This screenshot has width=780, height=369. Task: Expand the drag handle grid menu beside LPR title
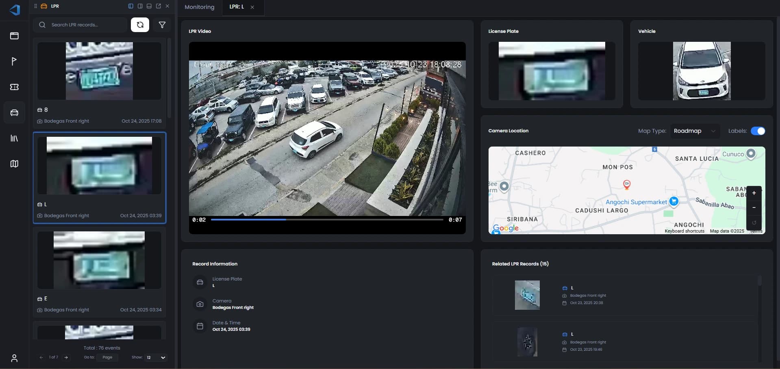tap(36, 6)
